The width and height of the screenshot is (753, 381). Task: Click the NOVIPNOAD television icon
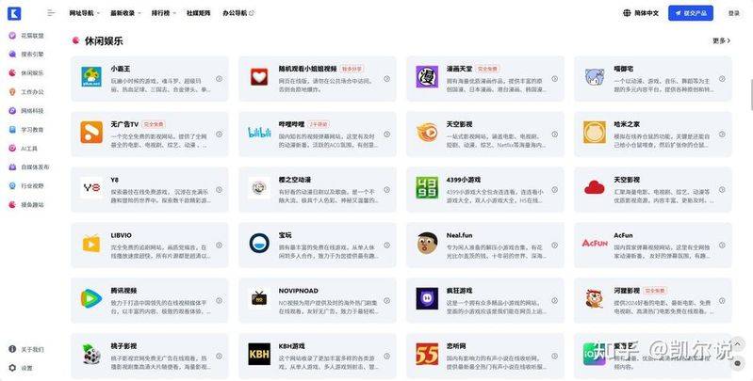(x=259, y=298)
